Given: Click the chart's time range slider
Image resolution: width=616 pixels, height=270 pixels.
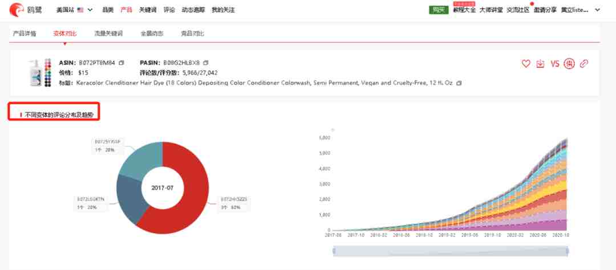Looking at the screenshot, I should click(x=451, y=251).
